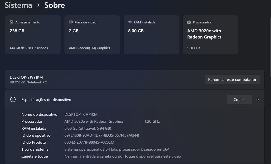
Task: Select the ID do dispositivo value text
Action: click(x=102, y=135)
